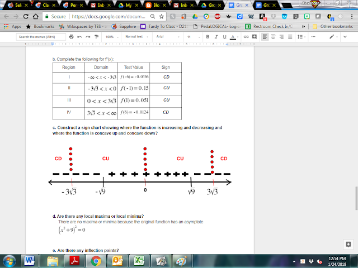Click the Insert link icon

[246, 37]
